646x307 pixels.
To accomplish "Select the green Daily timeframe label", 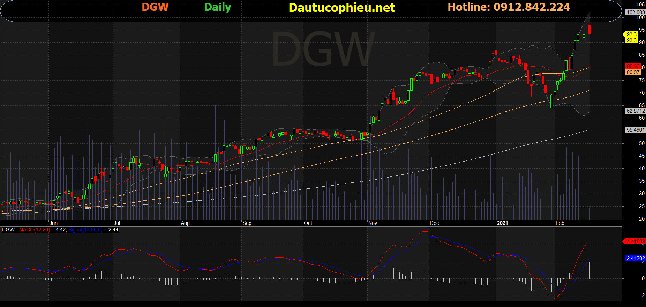I will (x=217, y=7).
